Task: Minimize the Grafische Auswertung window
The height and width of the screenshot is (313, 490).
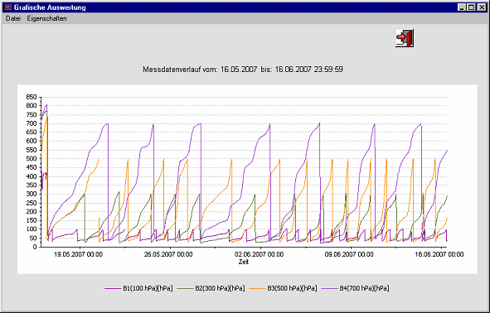Action: pyautogui.click(x=462, y=7)
